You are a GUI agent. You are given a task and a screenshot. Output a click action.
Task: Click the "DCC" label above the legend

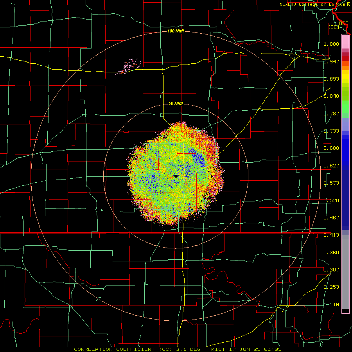coord(344,23)
